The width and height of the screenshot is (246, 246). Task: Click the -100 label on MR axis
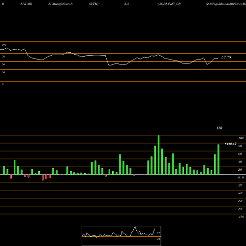coord(241,217)
